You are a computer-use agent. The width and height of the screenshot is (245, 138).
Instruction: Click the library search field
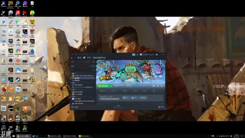point(82,70)
